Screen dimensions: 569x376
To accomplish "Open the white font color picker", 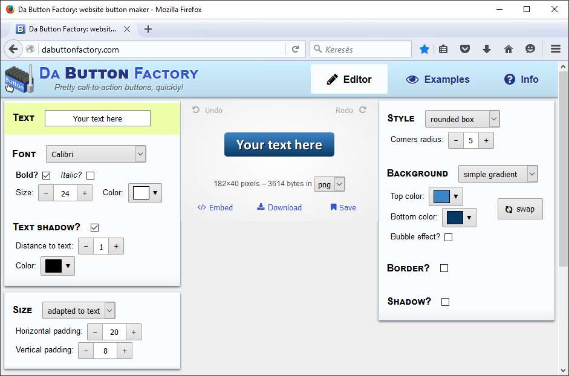I will point(145,193).
